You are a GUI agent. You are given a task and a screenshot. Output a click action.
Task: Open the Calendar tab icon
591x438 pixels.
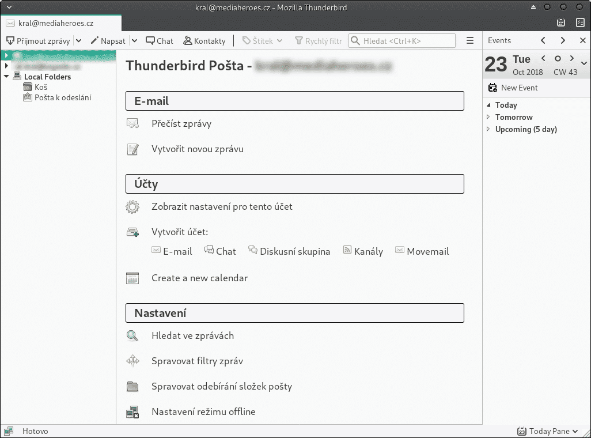tap(561, 22)
